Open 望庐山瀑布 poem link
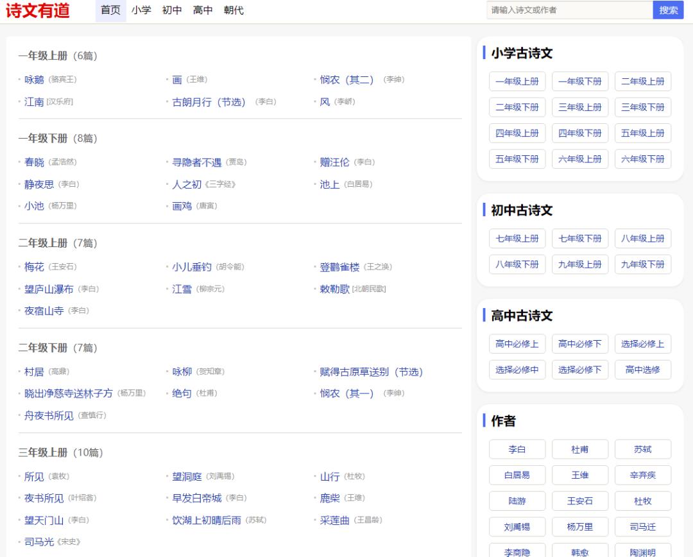Screen dimensions: 693x557 49,289
